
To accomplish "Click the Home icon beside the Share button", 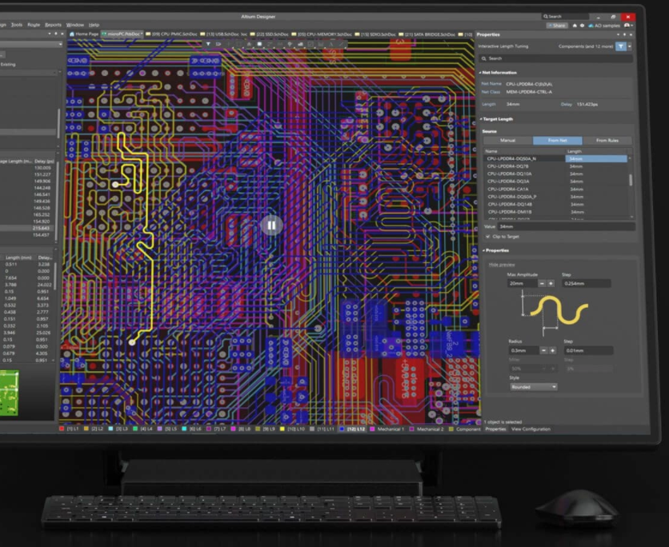I will [x=575, y=26].
